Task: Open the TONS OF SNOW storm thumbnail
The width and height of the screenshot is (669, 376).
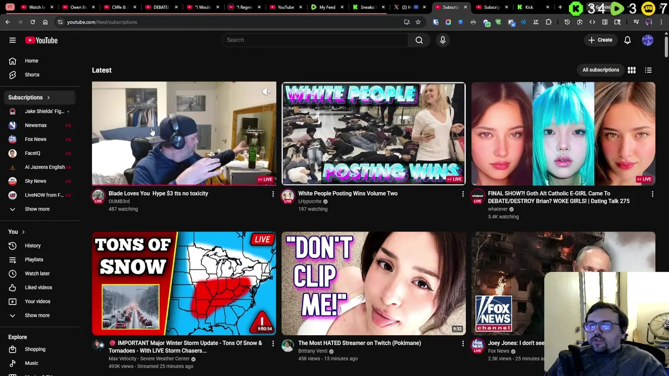Action: (x=184, y=283)
